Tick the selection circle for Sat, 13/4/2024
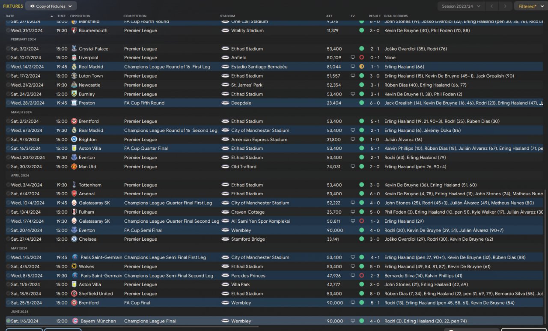The width and height of the screenshot is (548, 331). (8, 212)
